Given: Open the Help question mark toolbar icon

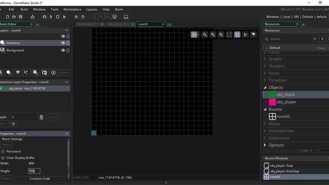Looking at the screenshot, I should [83, 17].
